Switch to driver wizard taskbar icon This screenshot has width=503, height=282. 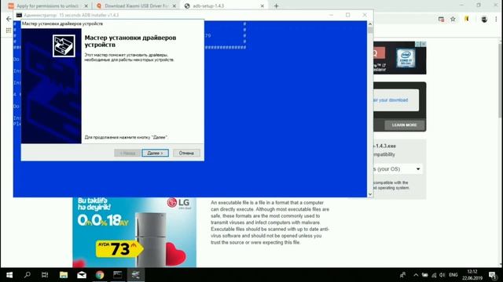pyautogui.click(x=136, y=275)
